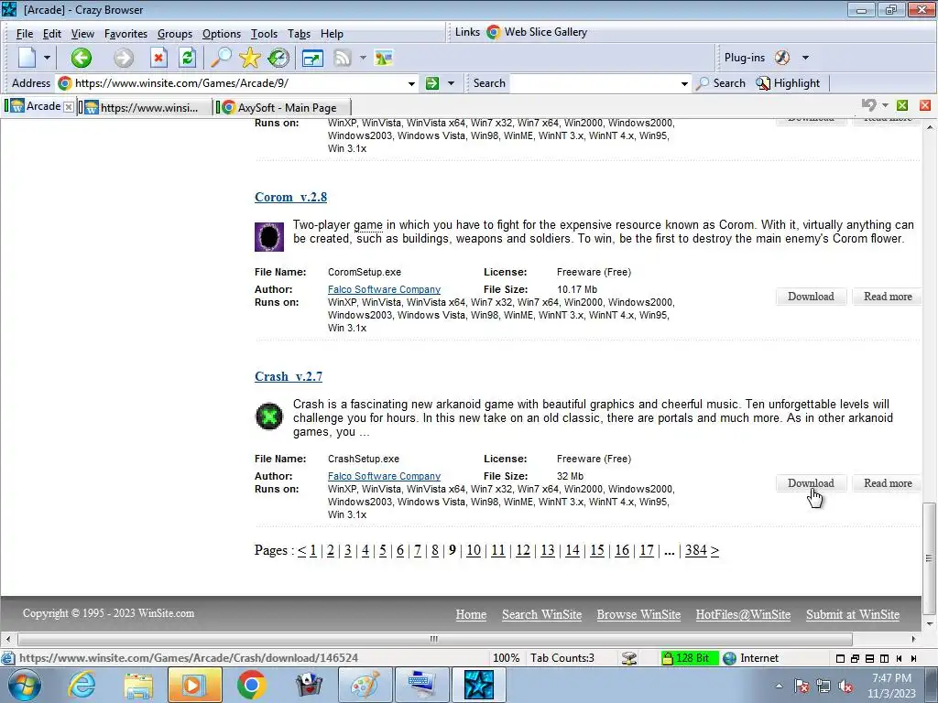Screen dimensions: 938x703
Task: Expand the undo closed tab dropdown
Action: pyautogui.click(x=885, y=106)
